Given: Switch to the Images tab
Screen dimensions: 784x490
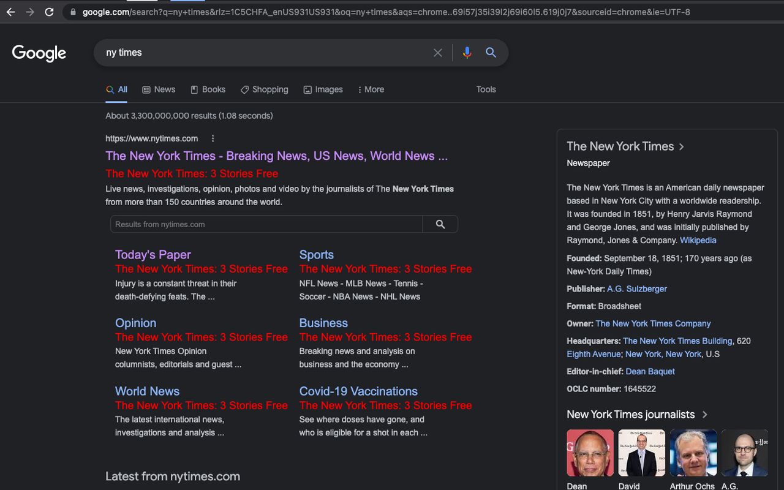Looking at the screenshot, I should pyautogui.click(x=323, y=89).
